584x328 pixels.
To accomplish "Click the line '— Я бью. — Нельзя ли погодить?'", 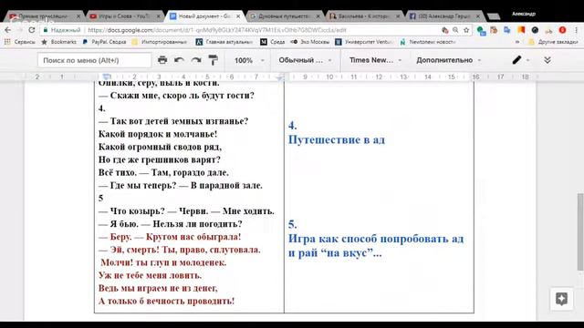I will [171, 224].
